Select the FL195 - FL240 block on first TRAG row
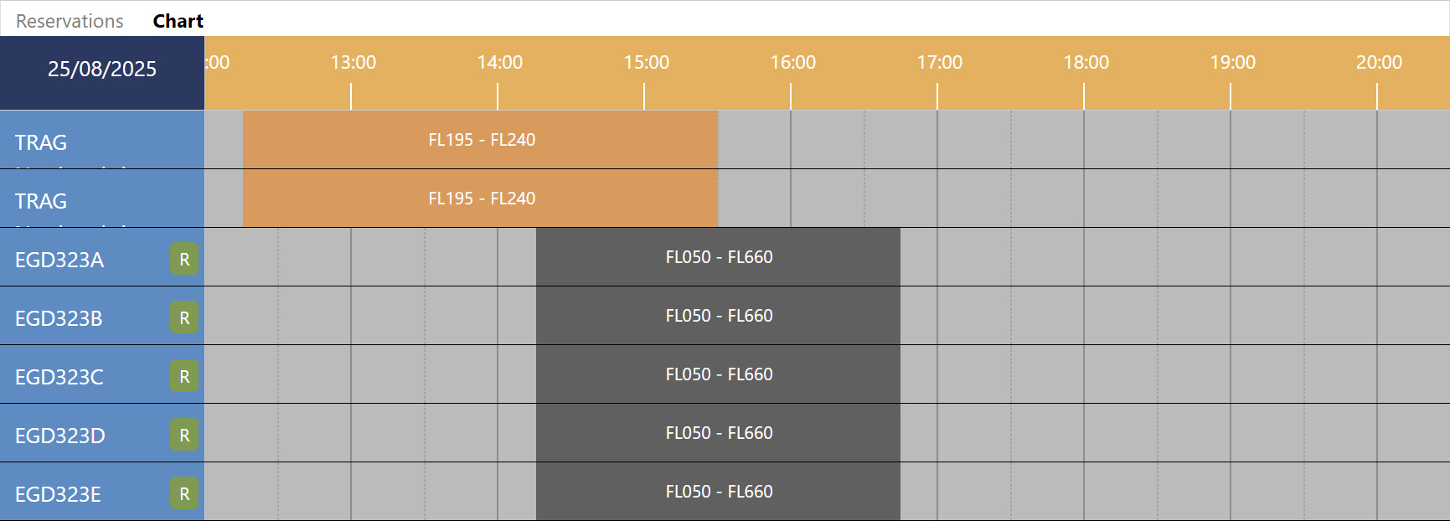 (x=480, y=140)
